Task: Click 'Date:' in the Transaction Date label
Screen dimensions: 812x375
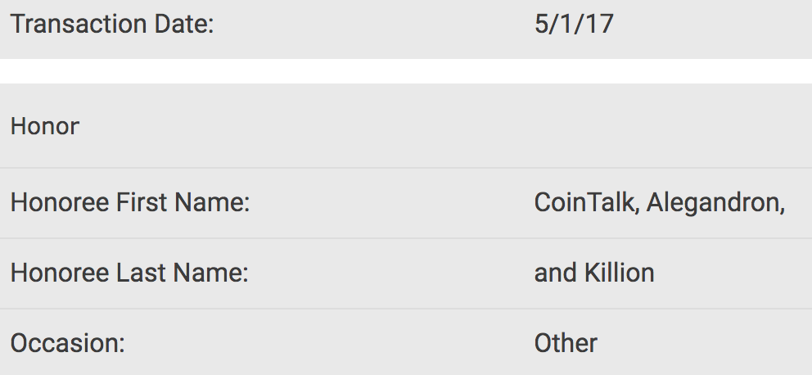Action: (183, 25)
